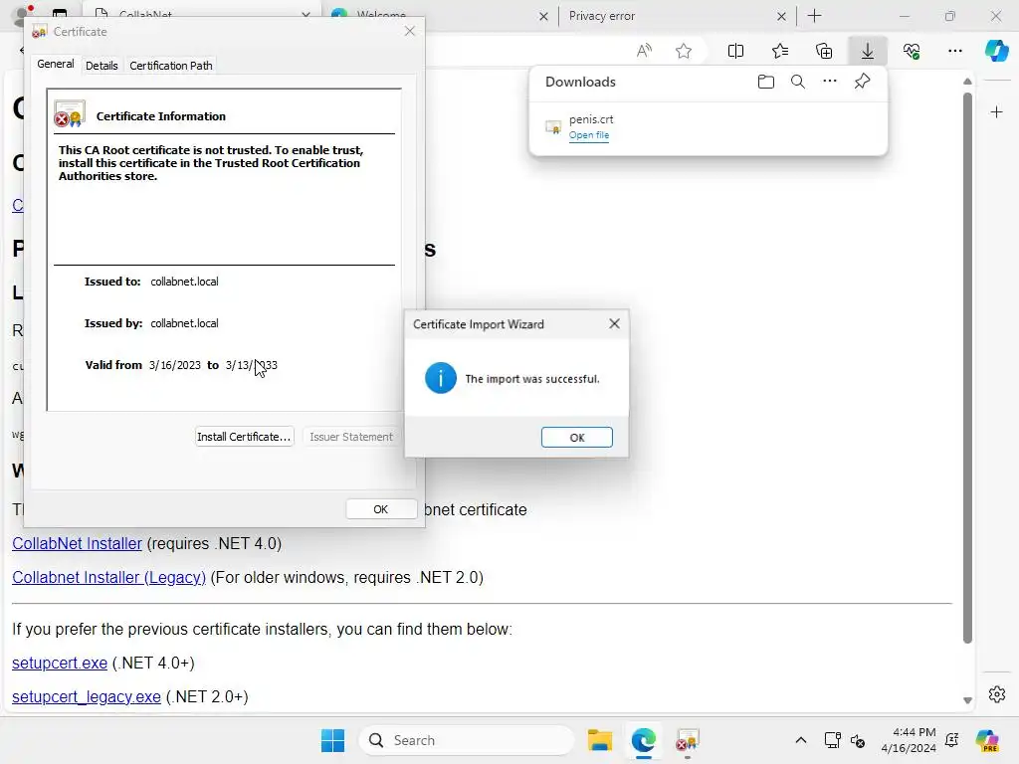Open the network tray icon

coord(832,740)
